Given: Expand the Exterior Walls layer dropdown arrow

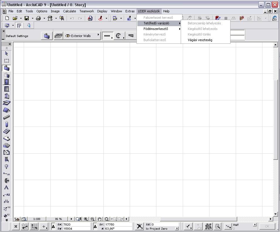Looking at the screenshot, I should click(98, 35).
